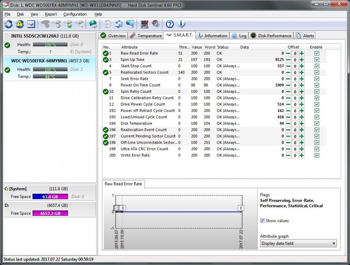
Task: Open the Attribute graph 'Display data field' dropdown
Action: [x=298, y=243]
